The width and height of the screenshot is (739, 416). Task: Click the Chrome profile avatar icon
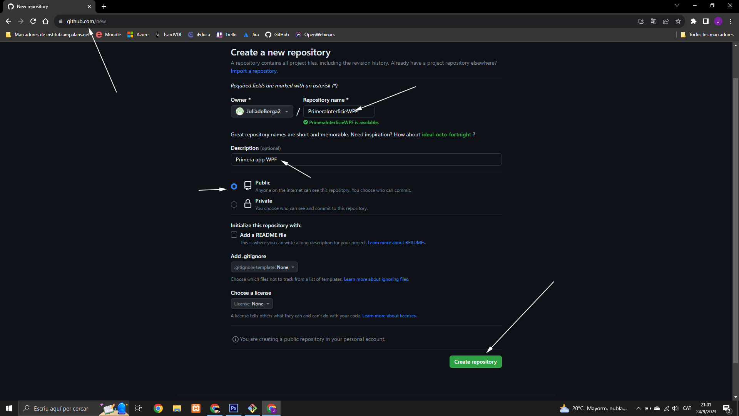point(718,21)
